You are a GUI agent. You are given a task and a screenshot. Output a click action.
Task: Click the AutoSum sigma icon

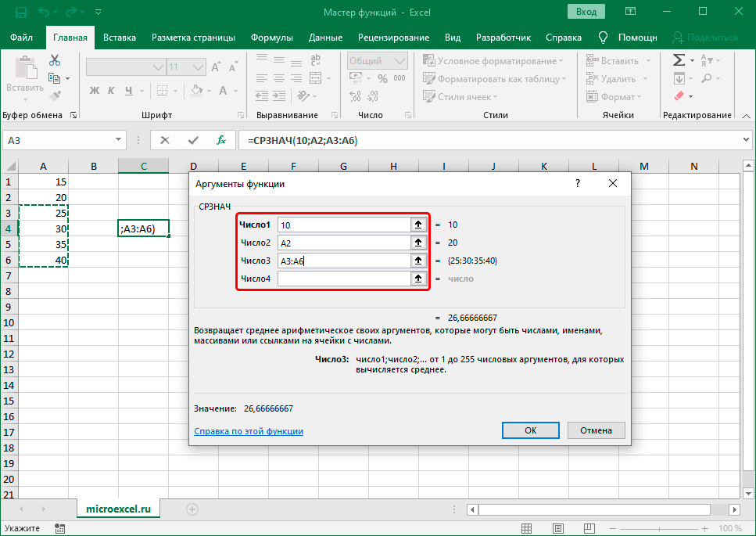click(679, 60)
